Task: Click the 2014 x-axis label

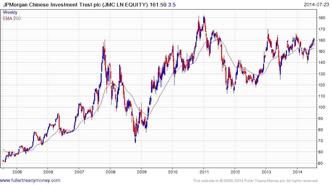Action: pos(297,172)
